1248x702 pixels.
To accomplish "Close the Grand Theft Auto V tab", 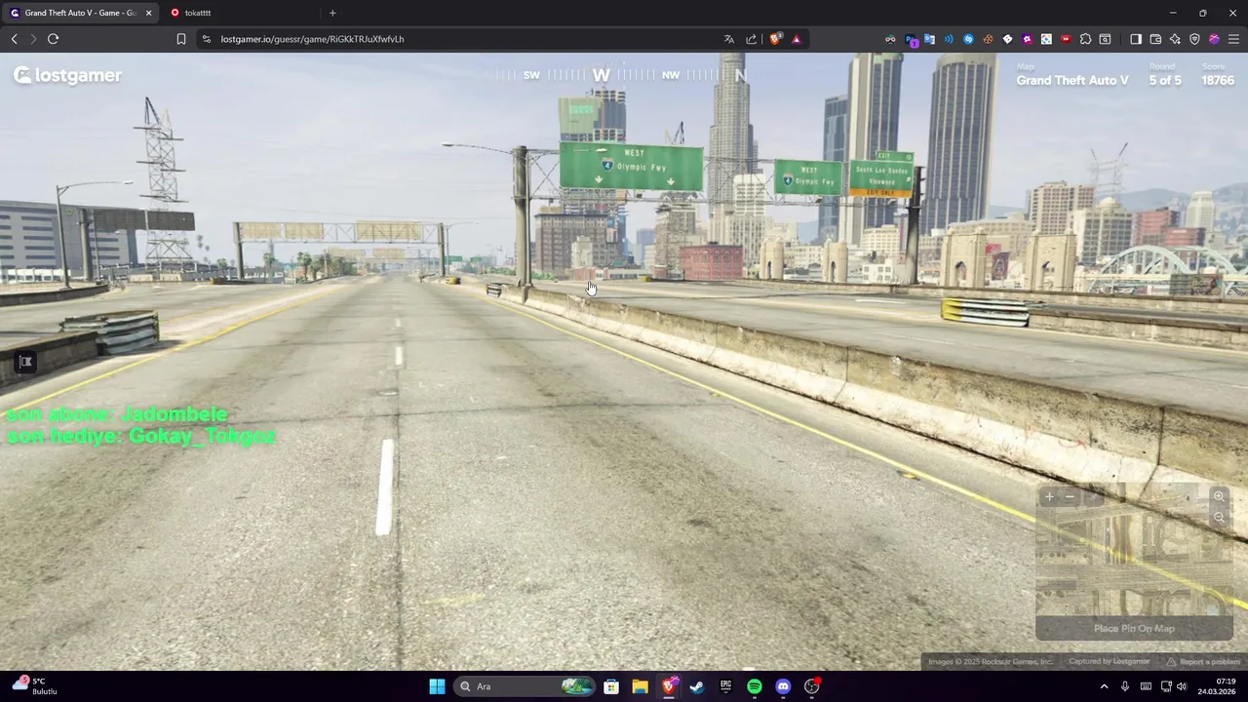I will tap(148, 13).
